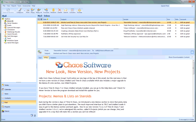Go to the Mail section
This screenshot has height=122, width=196.
click(19, 102)
